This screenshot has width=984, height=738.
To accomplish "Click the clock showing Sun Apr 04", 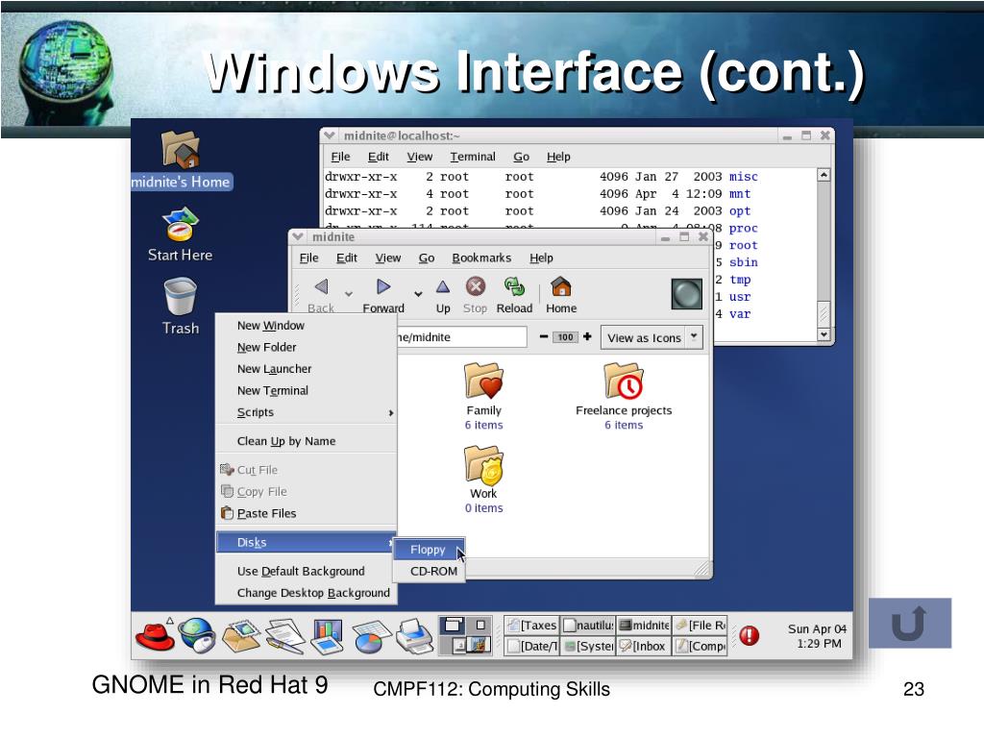I will (818, 636).
